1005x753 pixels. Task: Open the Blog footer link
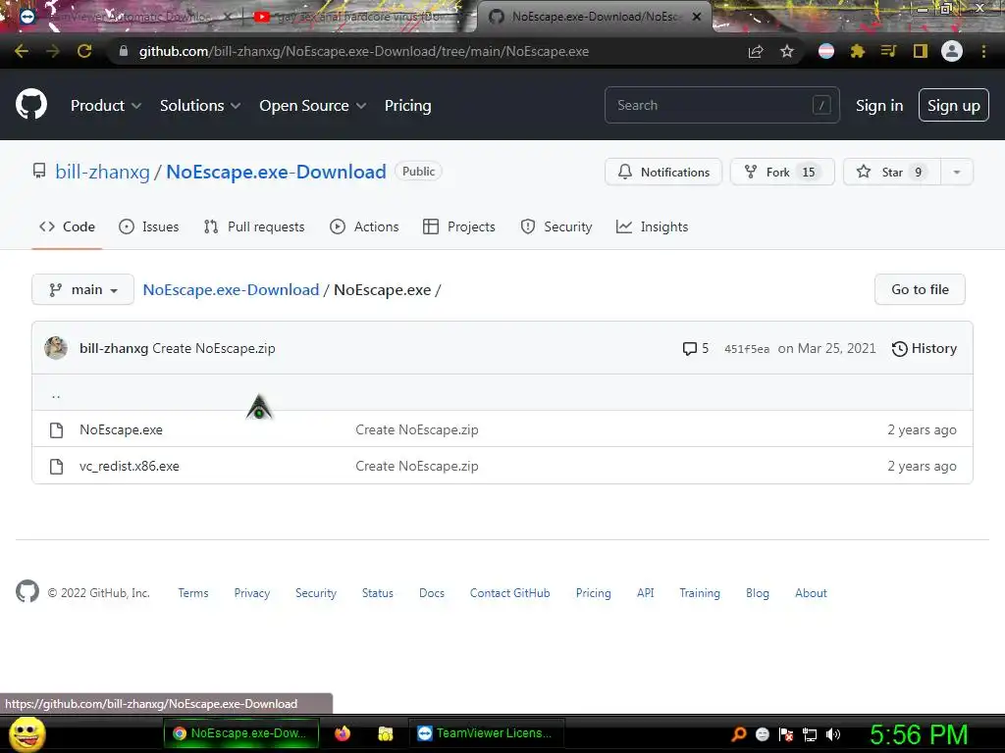[x=757, y=593]
